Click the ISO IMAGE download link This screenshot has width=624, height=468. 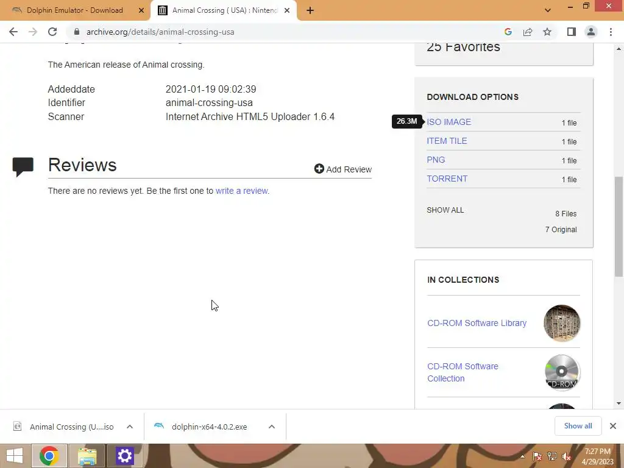(448, 122)
